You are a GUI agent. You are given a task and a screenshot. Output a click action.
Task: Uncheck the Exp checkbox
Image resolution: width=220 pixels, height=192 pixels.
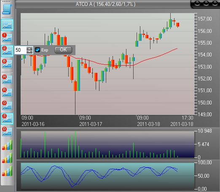[38, 50]
